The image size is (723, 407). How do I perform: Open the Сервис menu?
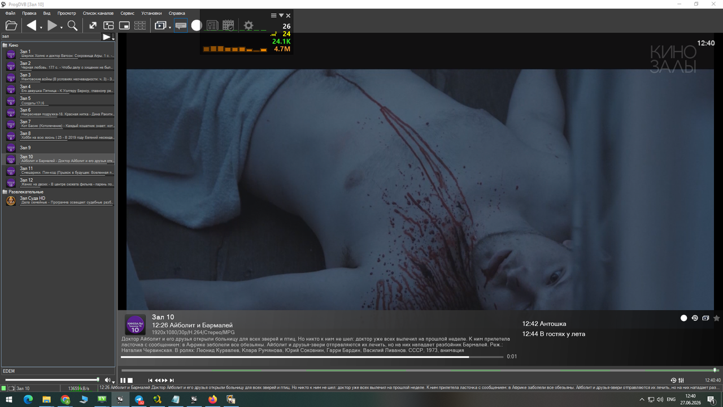coord(127,13)
